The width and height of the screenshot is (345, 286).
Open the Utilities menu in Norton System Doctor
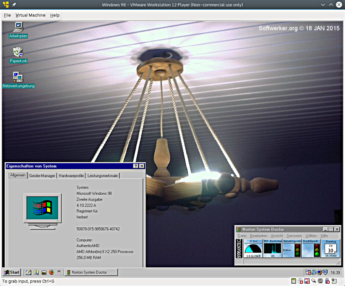pos(311,236)
